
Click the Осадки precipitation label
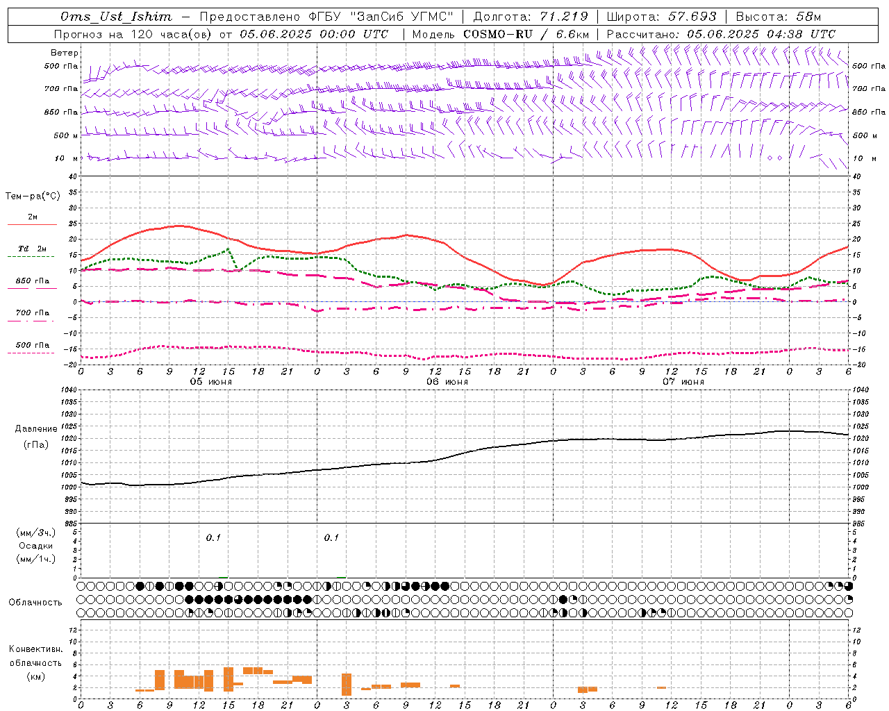click(35, 546)
